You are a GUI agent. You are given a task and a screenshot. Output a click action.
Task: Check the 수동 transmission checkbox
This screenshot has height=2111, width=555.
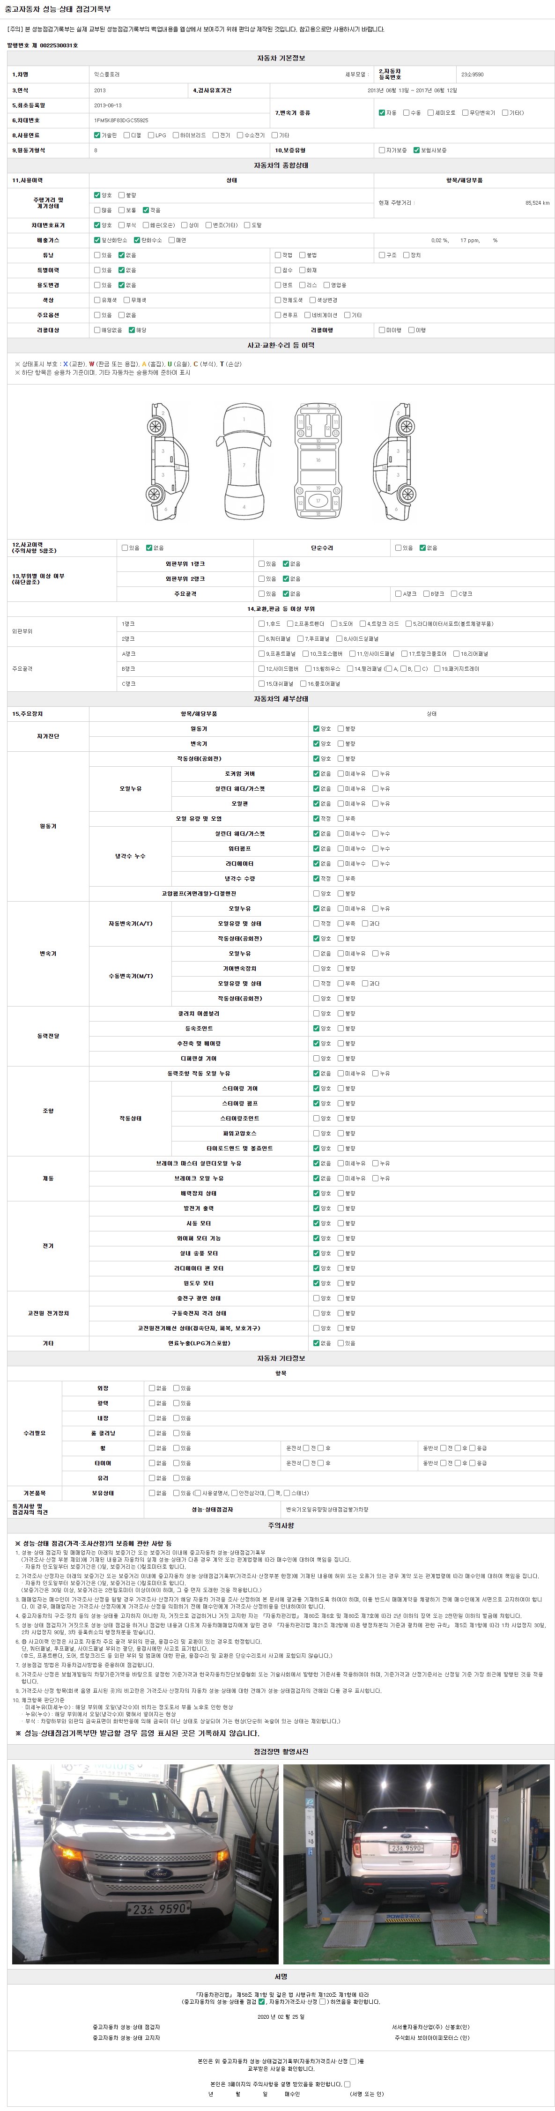tap(407, 113)
